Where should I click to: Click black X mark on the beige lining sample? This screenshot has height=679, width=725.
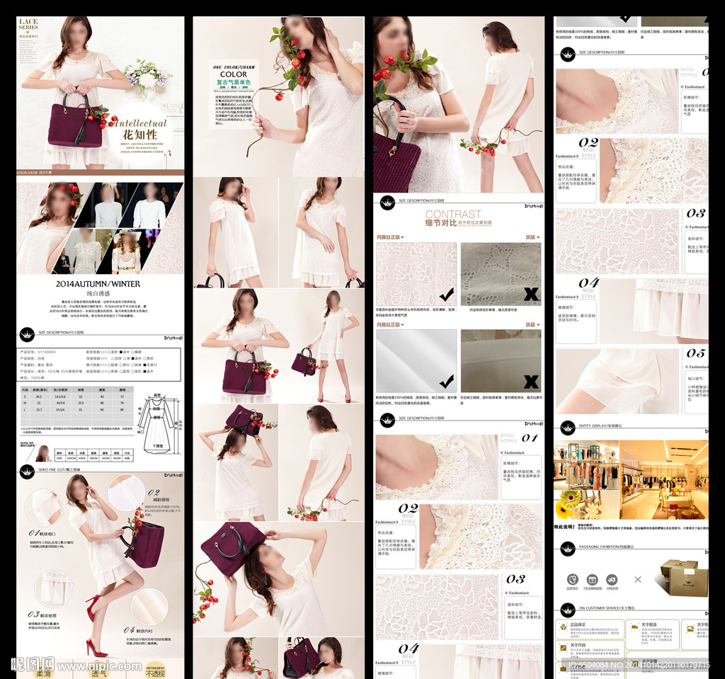[x=531, y=382]
